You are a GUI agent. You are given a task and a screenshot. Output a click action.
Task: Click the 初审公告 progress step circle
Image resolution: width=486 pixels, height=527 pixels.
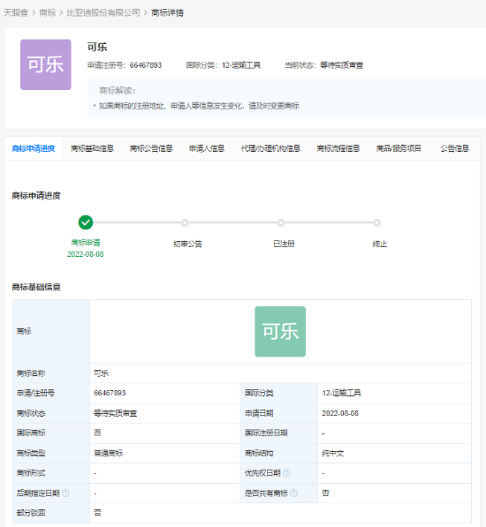(x=185, y=222)
